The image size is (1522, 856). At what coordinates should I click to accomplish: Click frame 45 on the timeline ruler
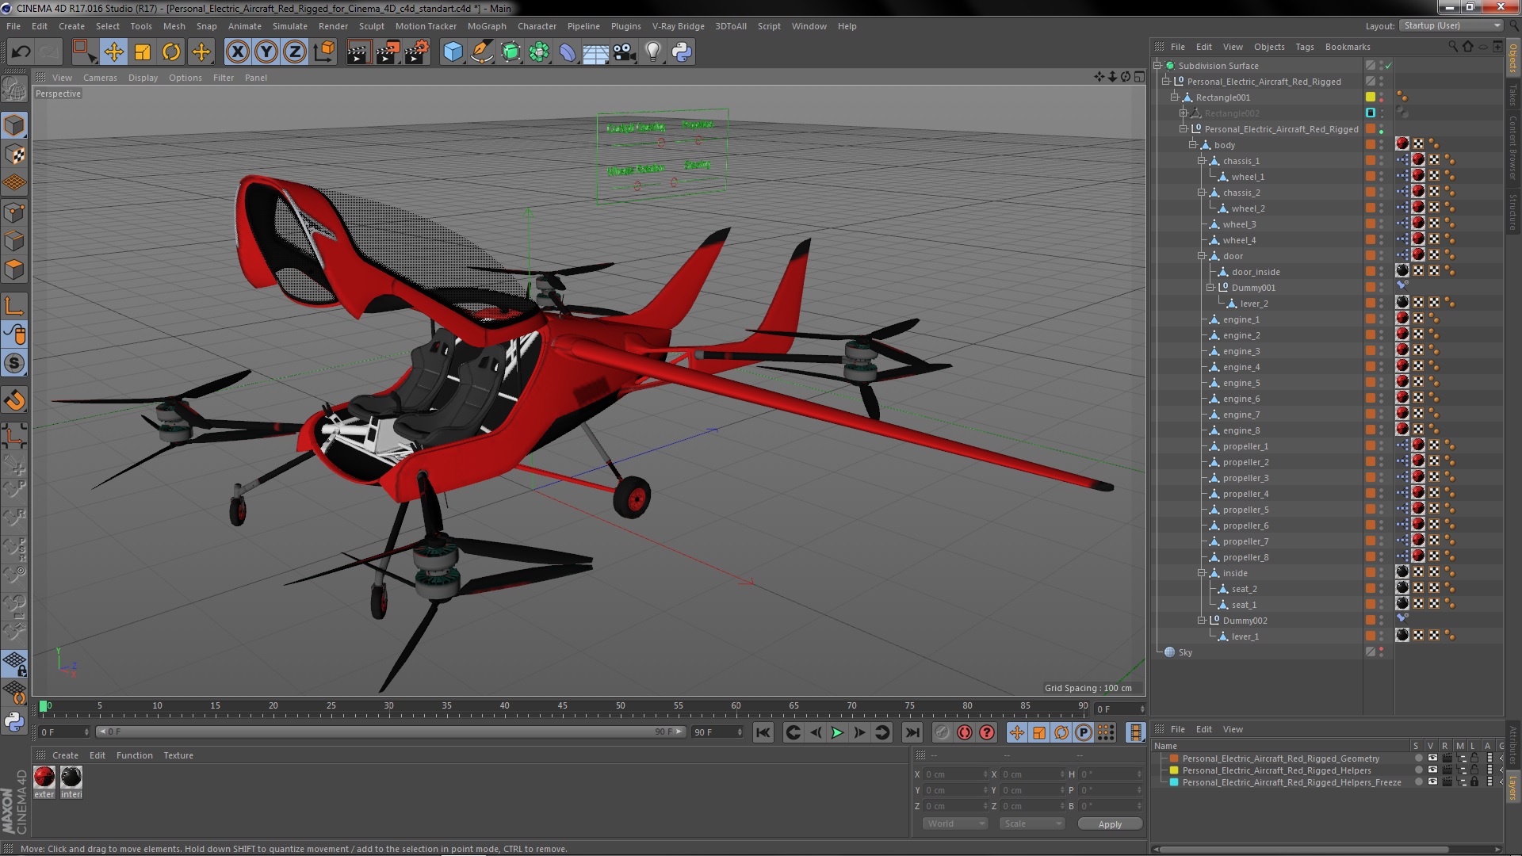click(x=562, y=705)
